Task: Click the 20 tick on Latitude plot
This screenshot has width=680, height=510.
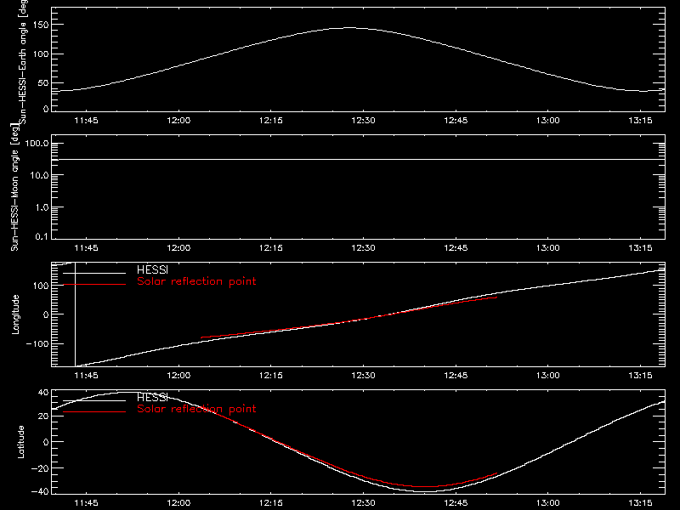Action: click(43, 416)
